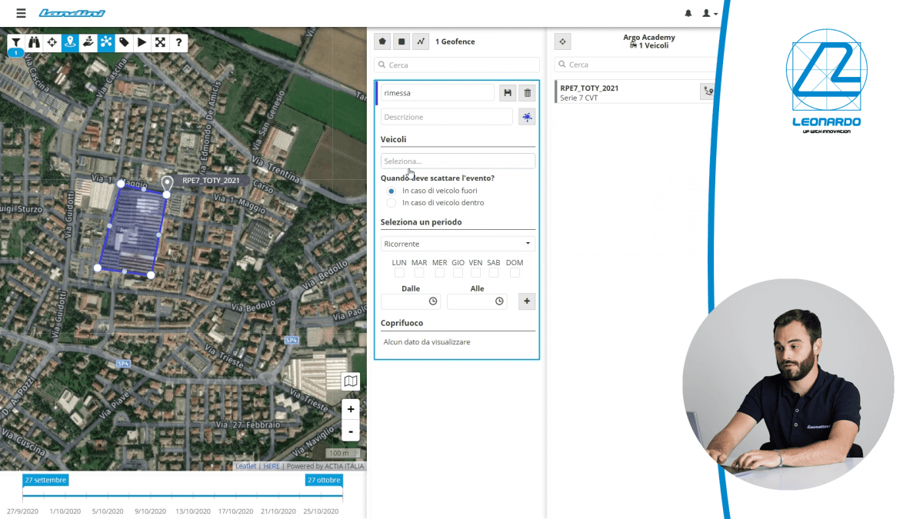
Task: Zoom out on the map
Action: 351,431
